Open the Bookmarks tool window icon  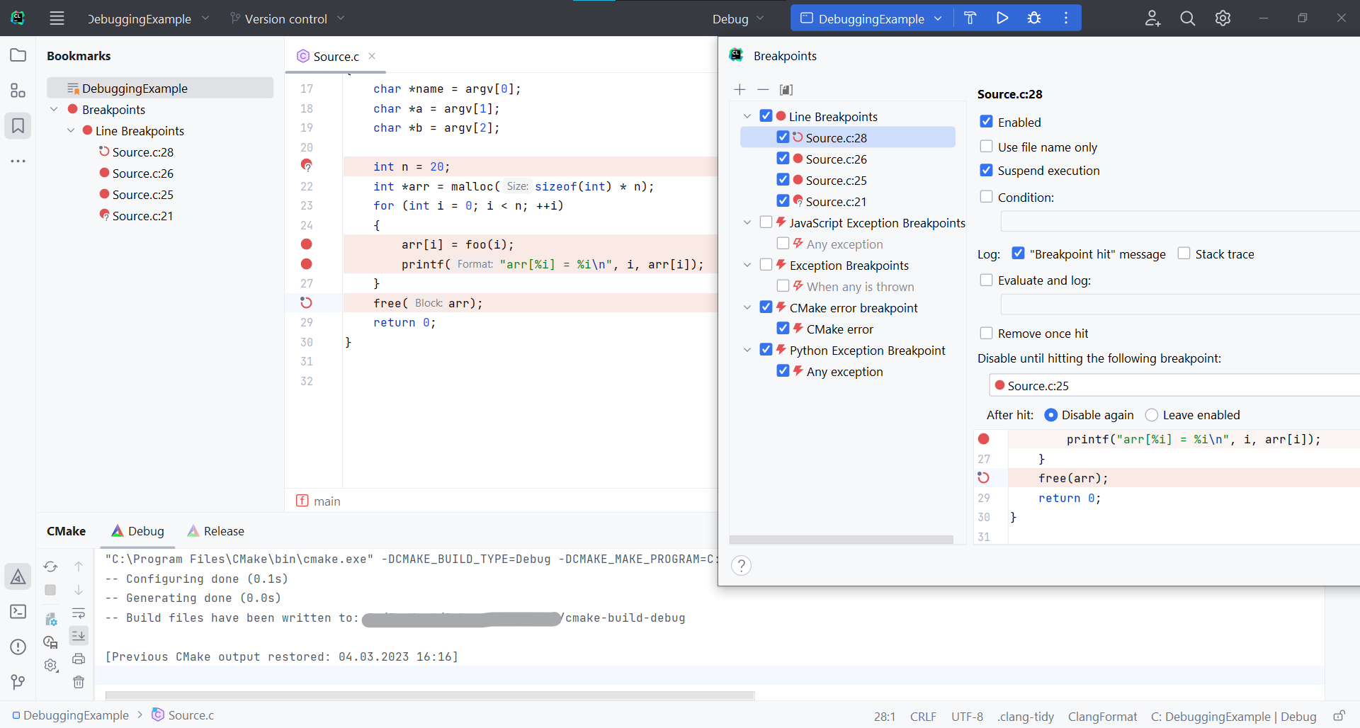coord(18,126)
